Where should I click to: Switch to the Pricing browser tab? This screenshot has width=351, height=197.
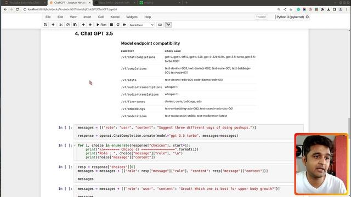[160, 3]
